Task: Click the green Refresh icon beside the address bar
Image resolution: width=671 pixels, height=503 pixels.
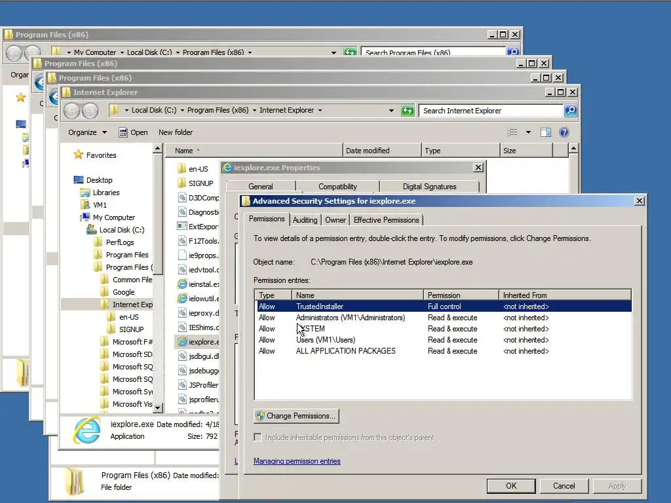Action: 408,111
